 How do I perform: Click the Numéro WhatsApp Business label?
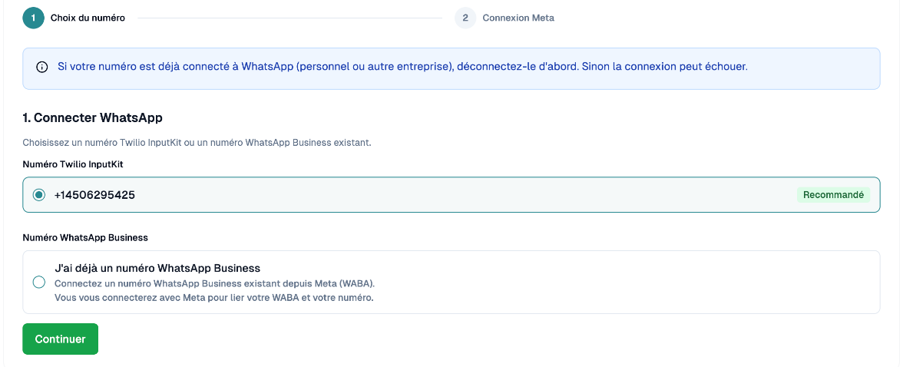click(85, 237)
